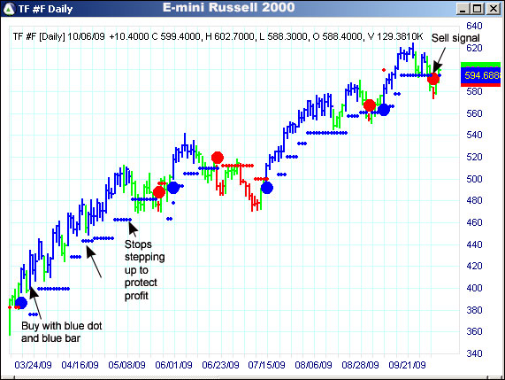Image resolution: width=505 pixels, height=380 pixels.
Task: Click the 08/28/09 date axis label
Action: pos(360,365)
